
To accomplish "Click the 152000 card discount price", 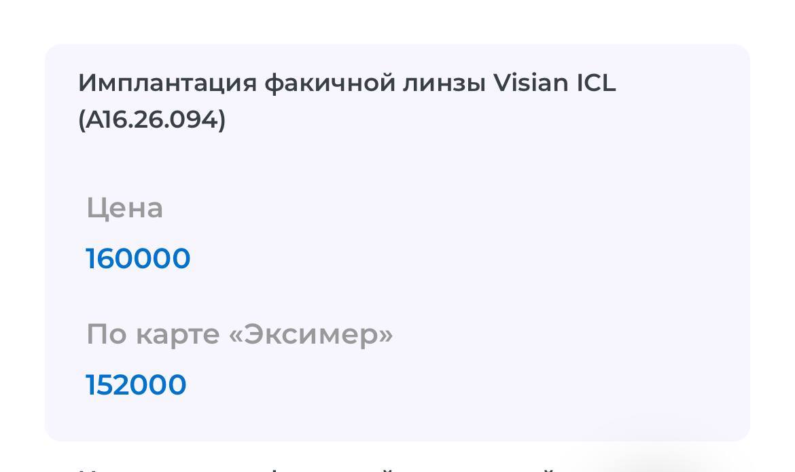I will point(136,385).
